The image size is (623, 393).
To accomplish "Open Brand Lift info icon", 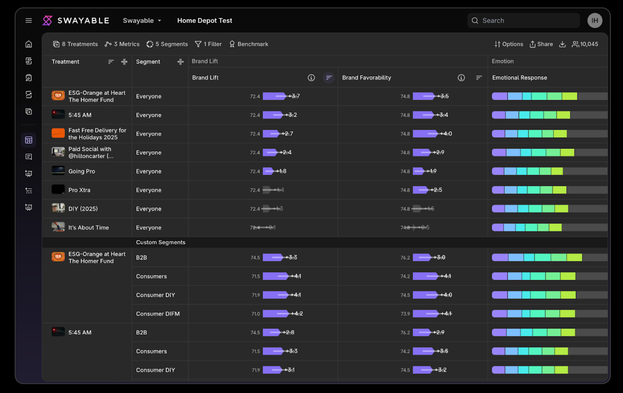I will coord(311,78).
